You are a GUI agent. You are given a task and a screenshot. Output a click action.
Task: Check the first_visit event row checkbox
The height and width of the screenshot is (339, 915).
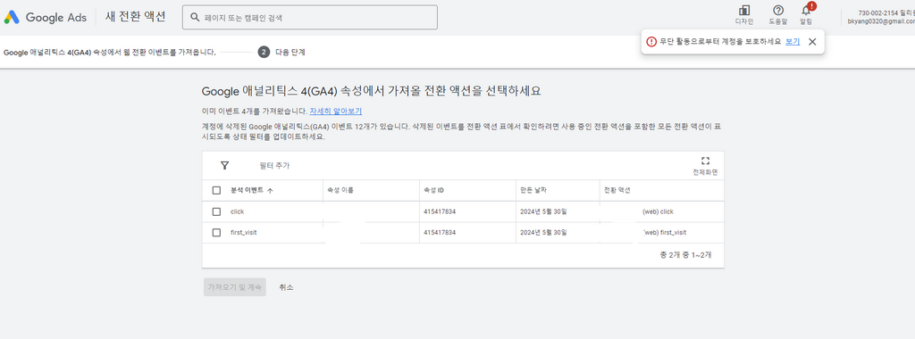point(216,233)
